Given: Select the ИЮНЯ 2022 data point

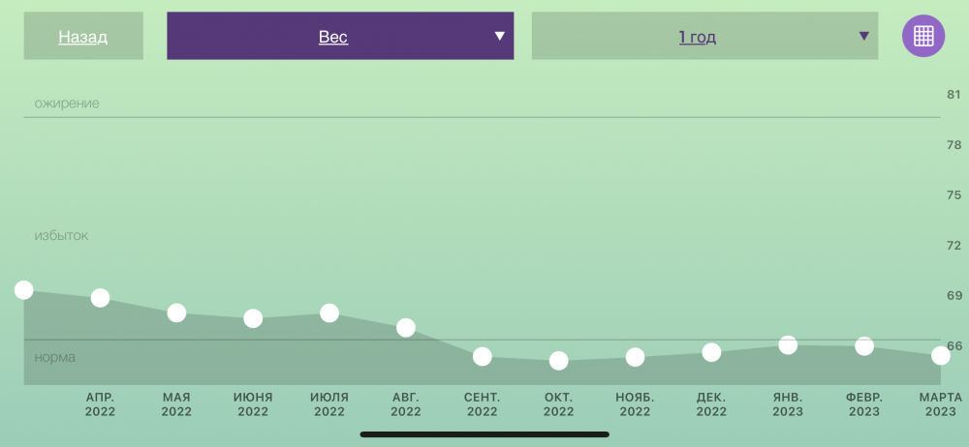Looking at the screenshot, I should [253, 318].
